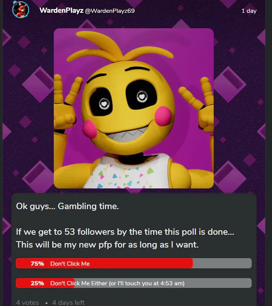Vote for the 'Don't Click Me' option
Screen dimensions: 272x306
[x=134, y=263]
